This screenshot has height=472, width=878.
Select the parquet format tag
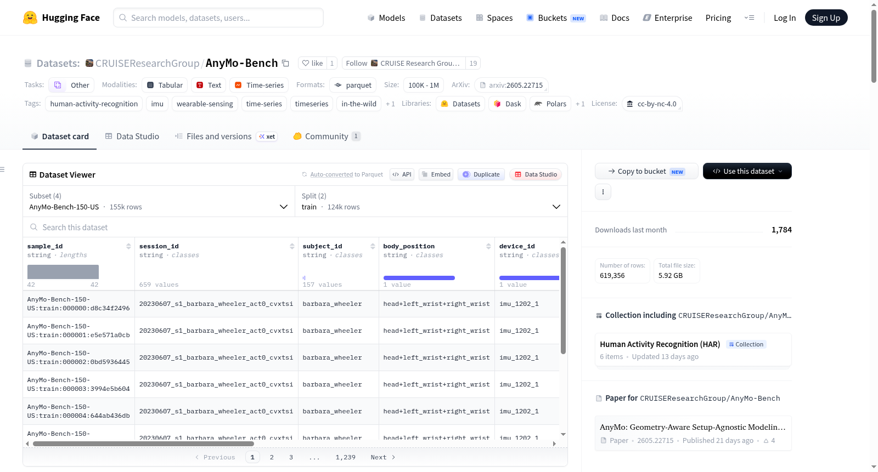(353, 85)
